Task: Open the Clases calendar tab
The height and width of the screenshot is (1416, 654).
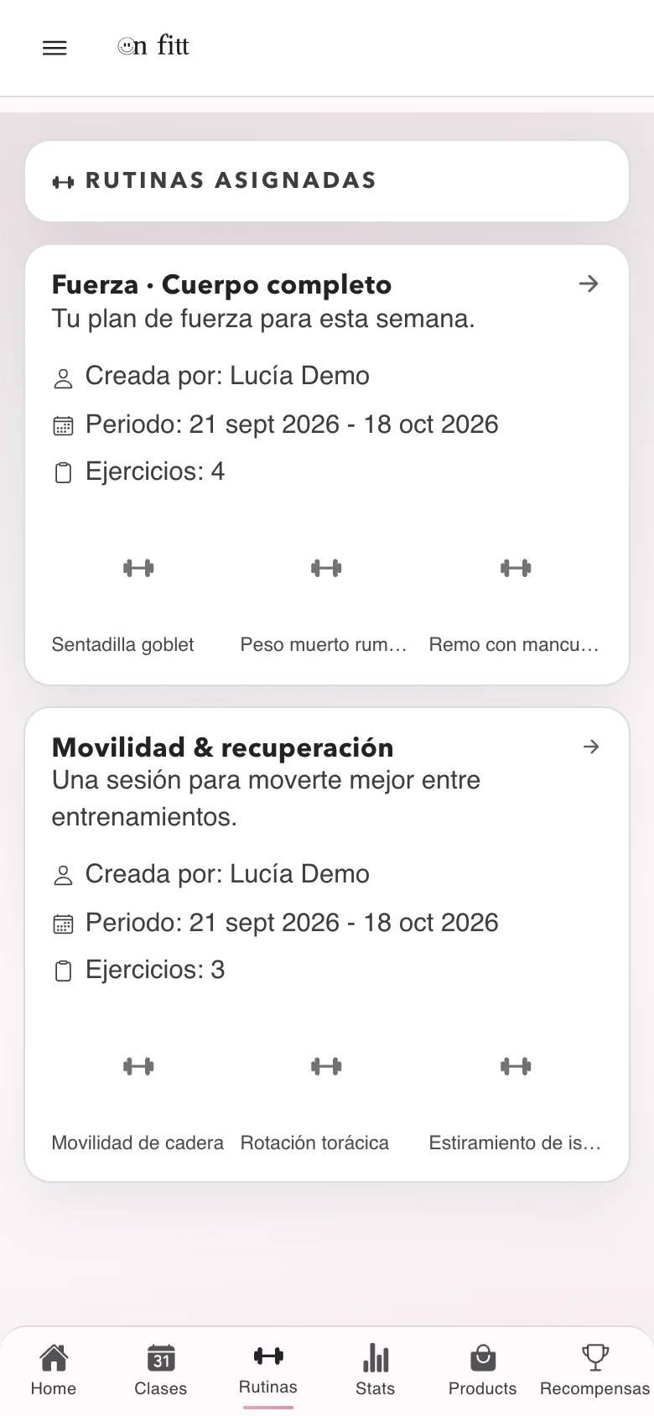Action: [161, 1371]
